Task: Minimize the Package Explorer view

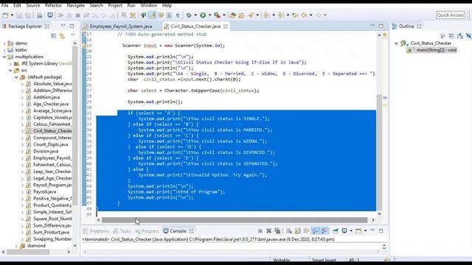Action: tap(63, 26)
